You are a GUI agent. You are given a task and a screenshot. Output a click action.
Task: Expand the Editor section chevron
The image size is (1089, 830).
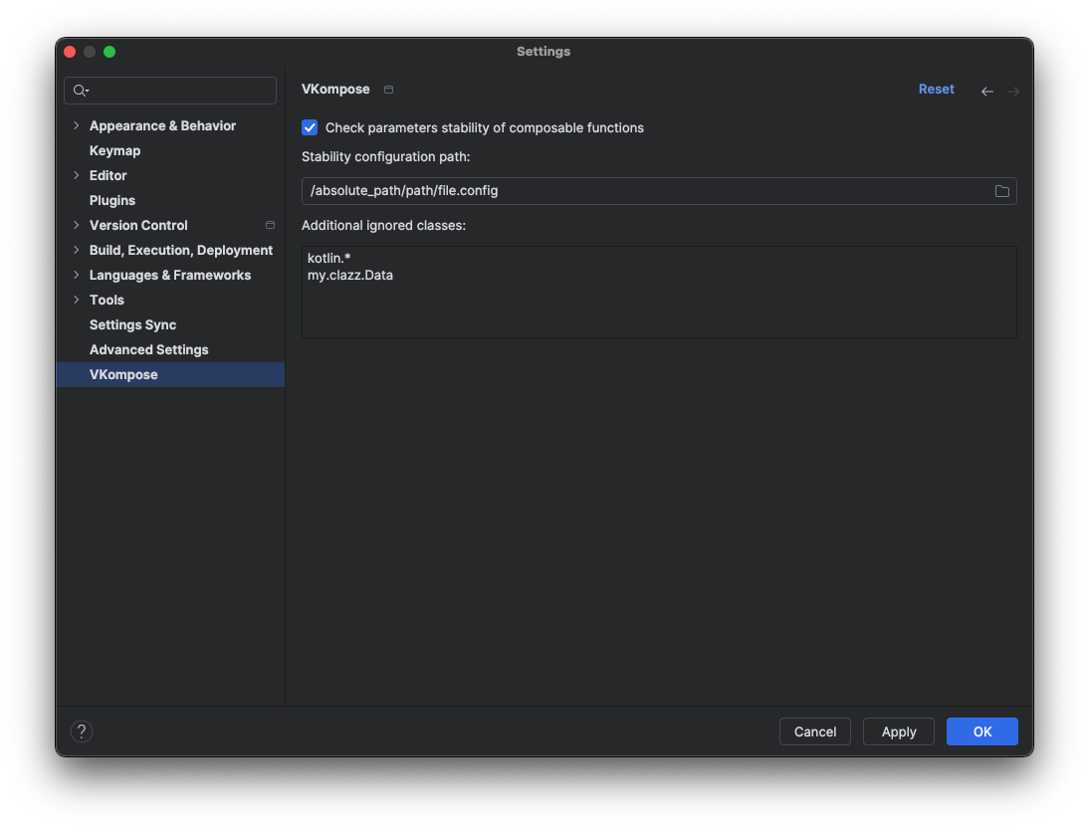[77, 176]
